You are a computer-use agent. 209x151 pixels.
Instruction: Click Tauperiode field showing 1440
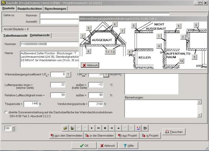coord(31,104)
